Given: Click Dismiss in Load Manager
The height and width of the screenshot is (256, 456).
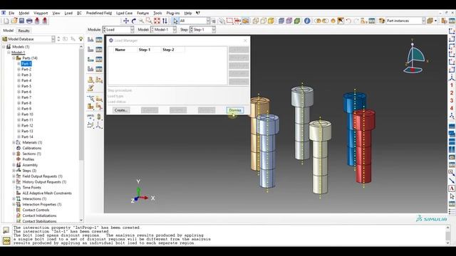Looking at the screenshot, I should tap(235, 110).
